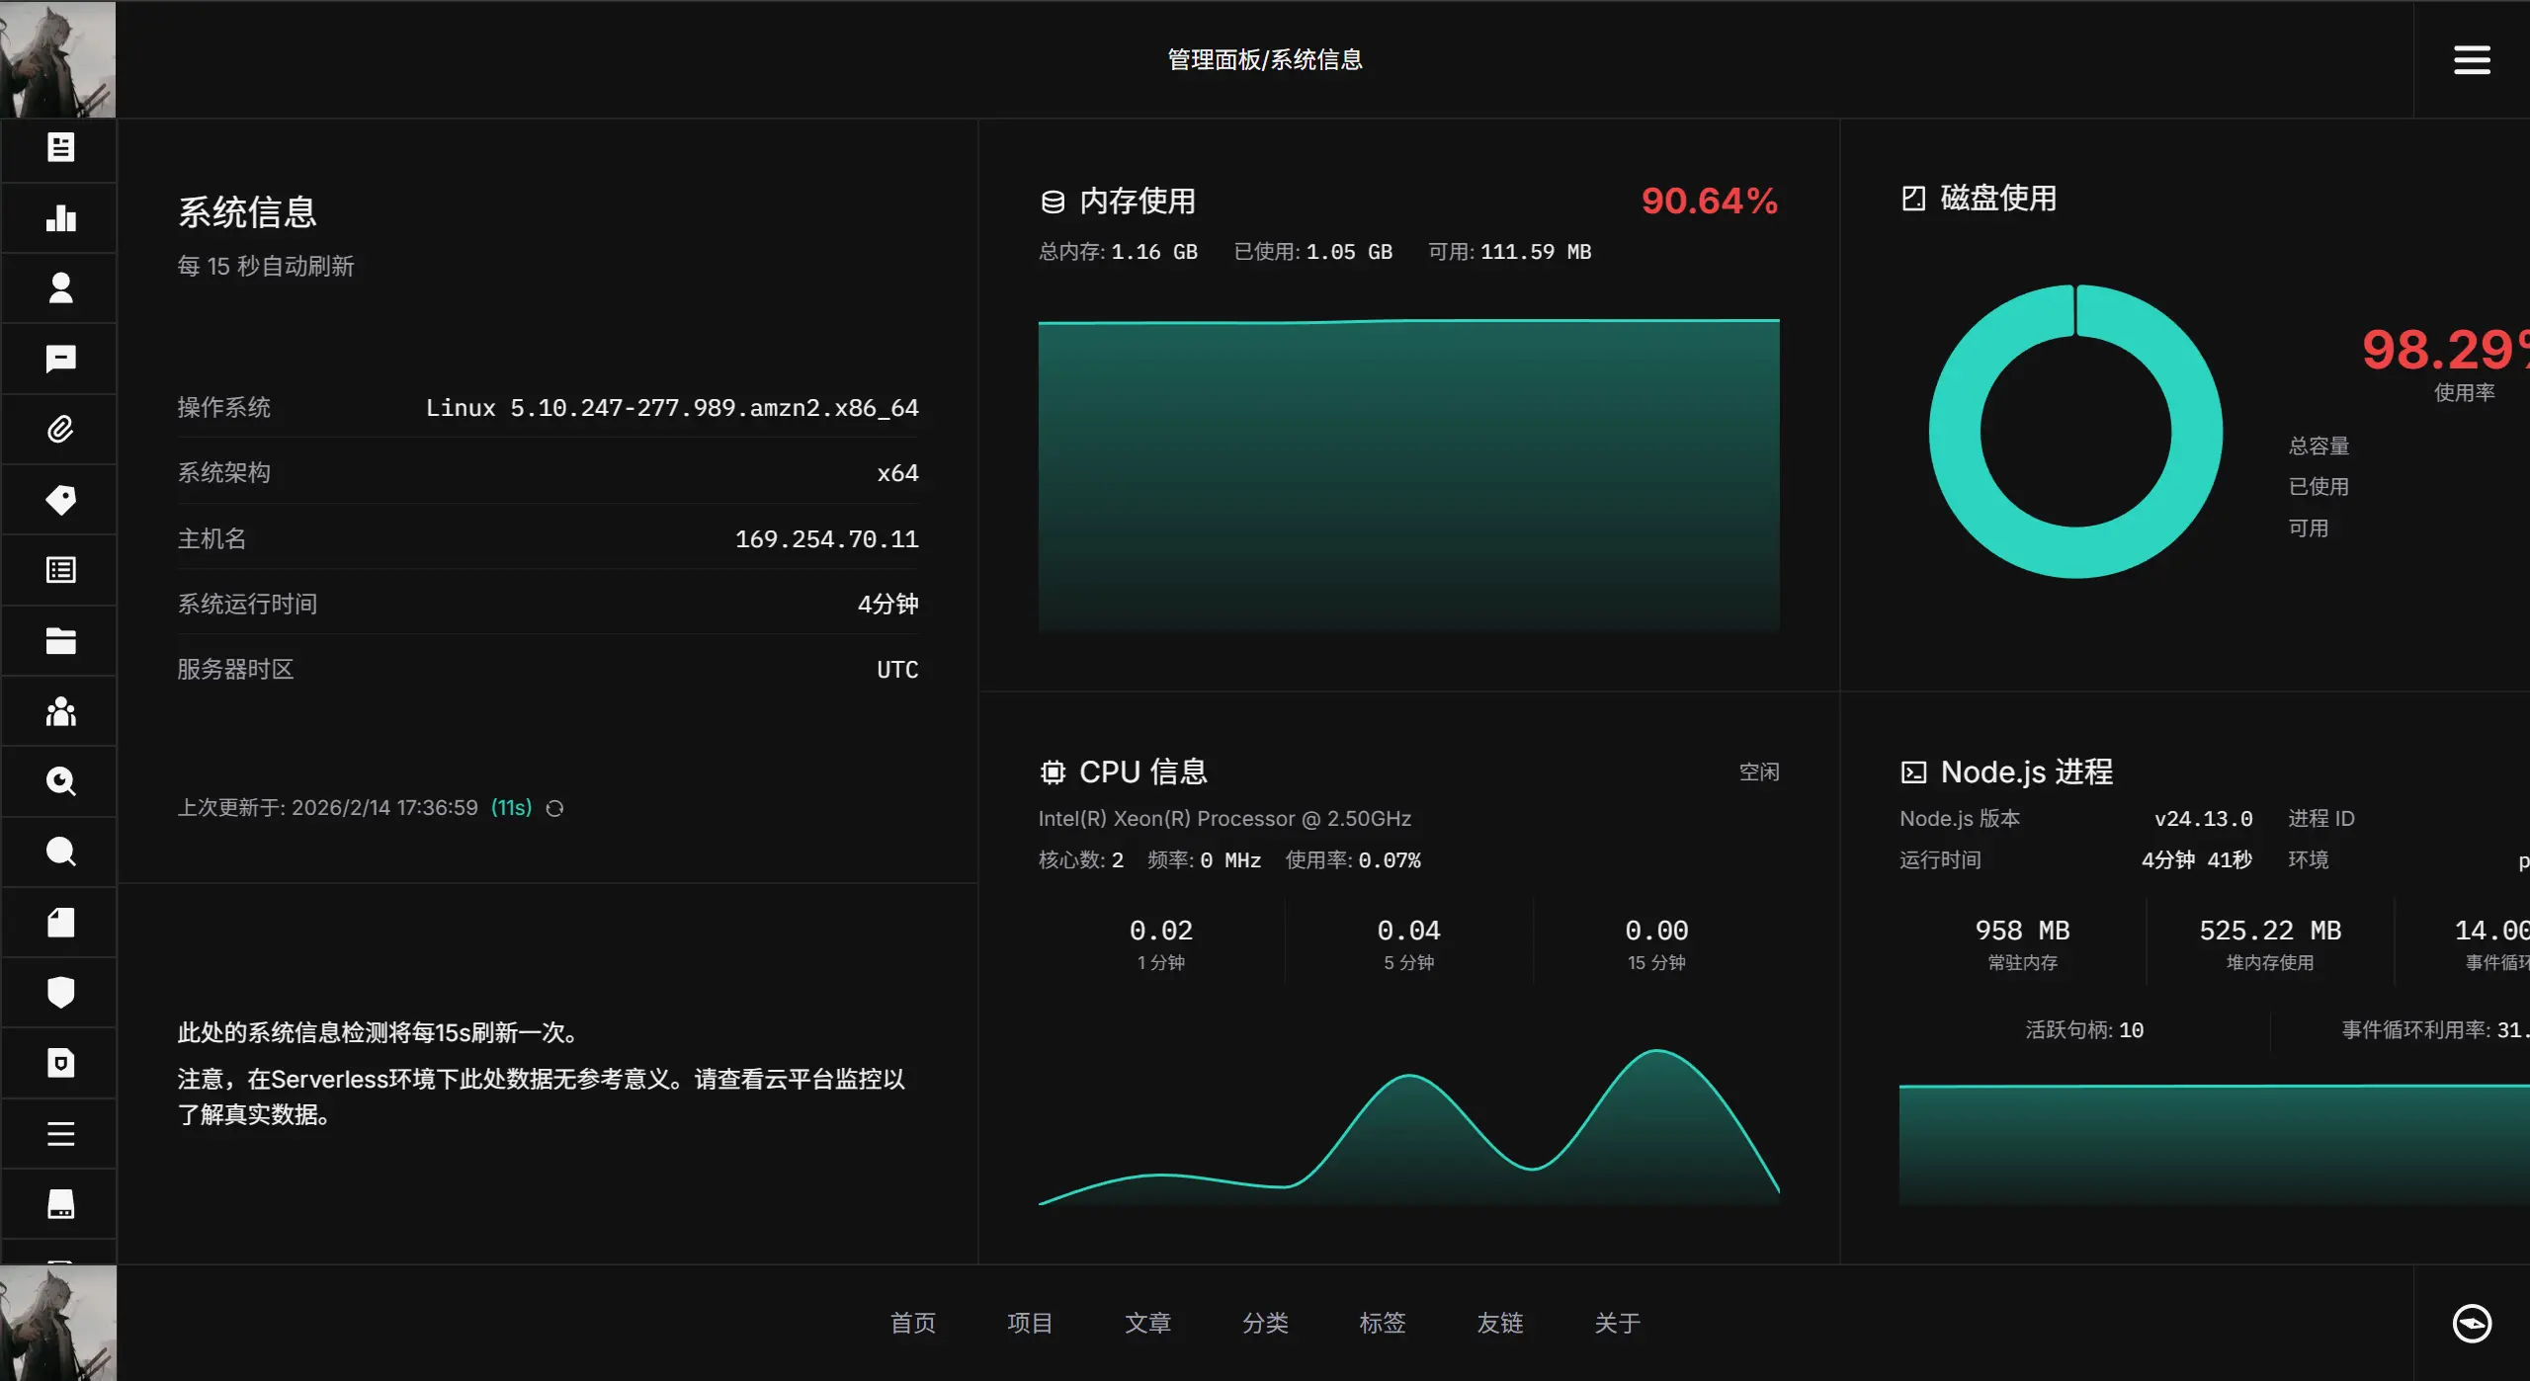Open the hamburger menu at top right
This screenshot has width=2530, height=1381.
click(2471, 59)
